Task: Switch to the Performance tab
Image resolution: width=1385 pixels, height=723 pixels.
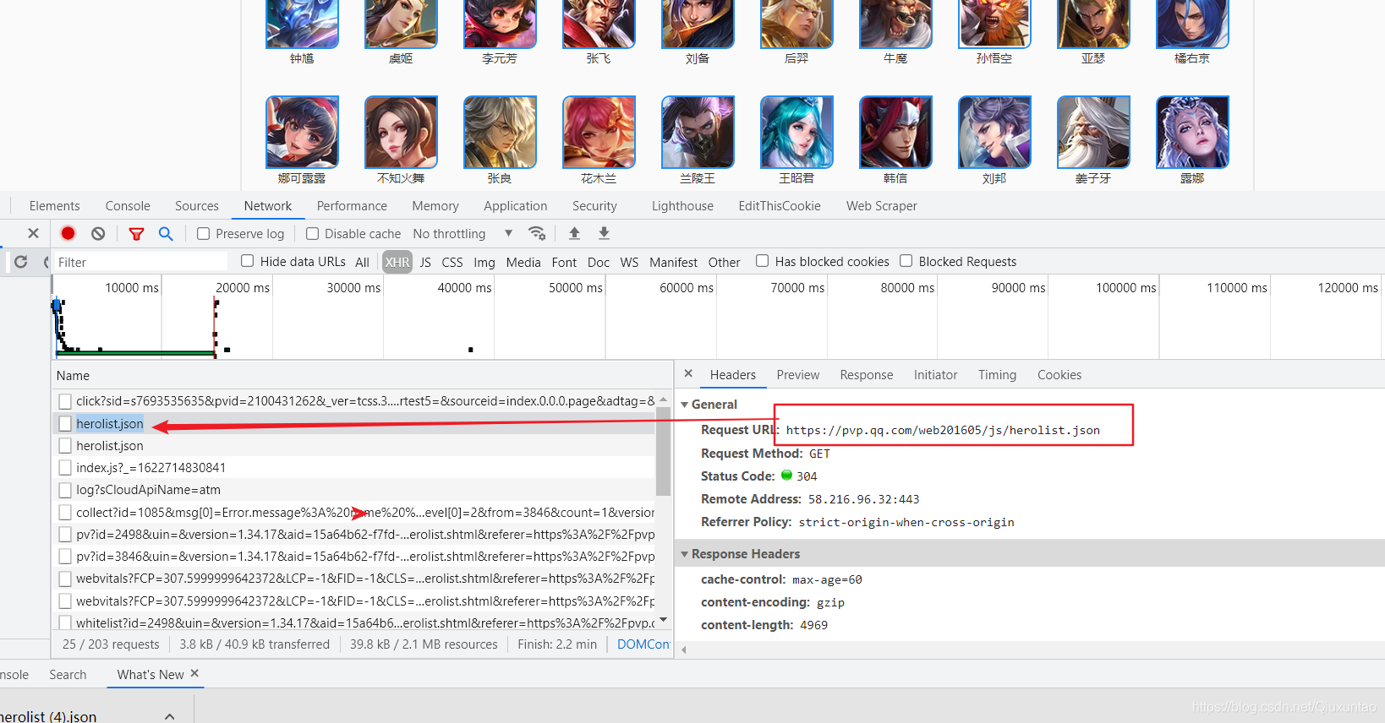Action: [x=352, y=205]
